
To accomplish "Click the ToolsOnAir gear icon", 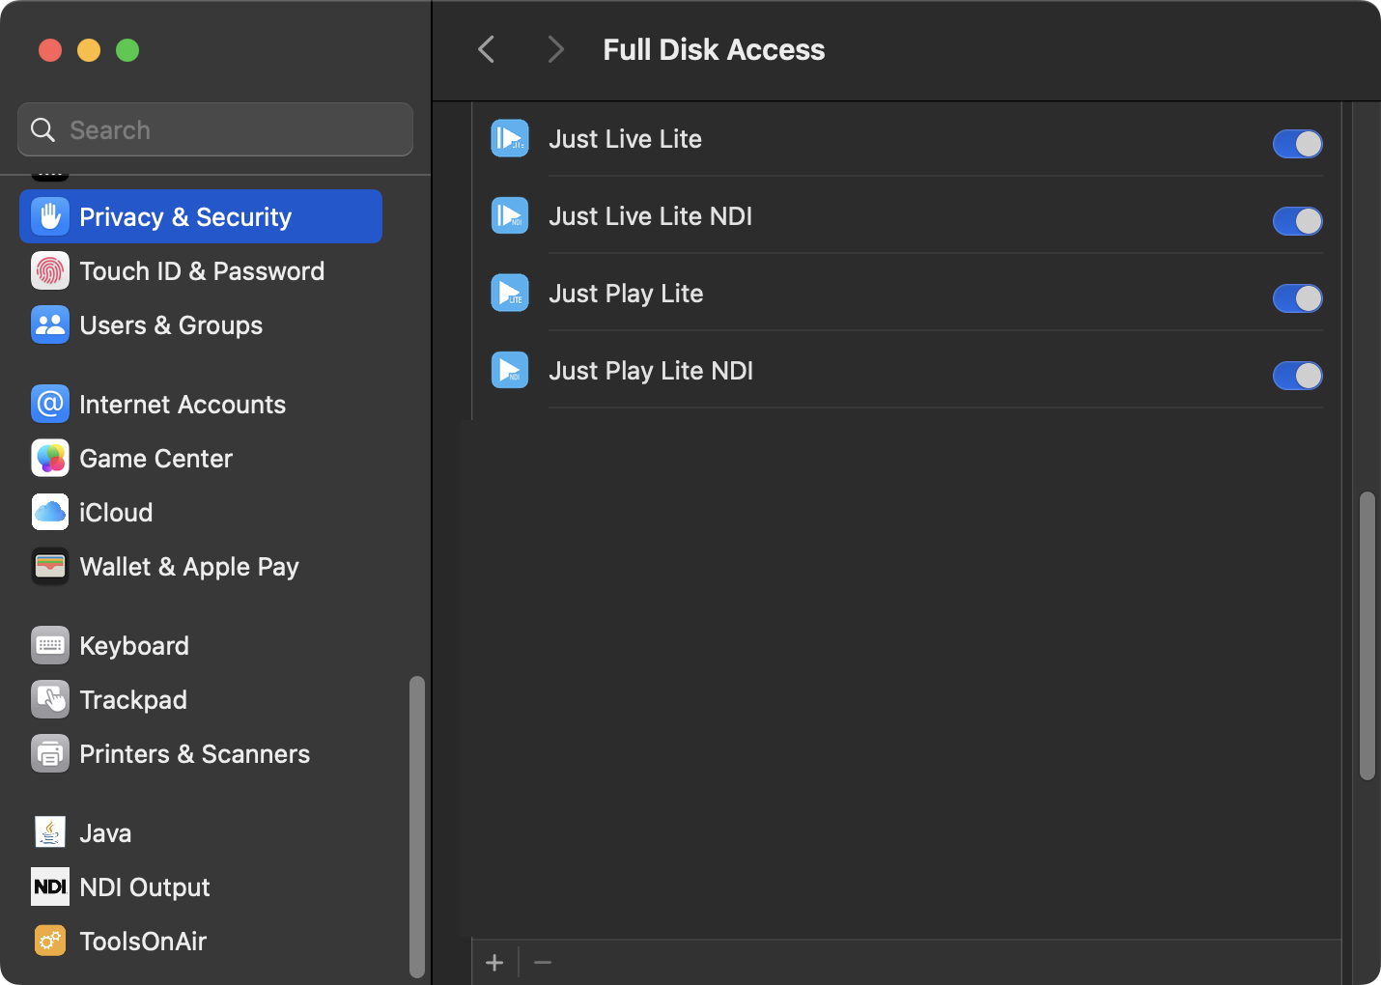I will pyautogui.click(x=50, y=941).
